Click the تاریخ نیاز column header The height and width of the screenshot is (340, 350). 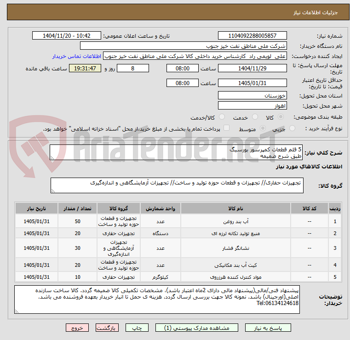click(x=37, y=208)
